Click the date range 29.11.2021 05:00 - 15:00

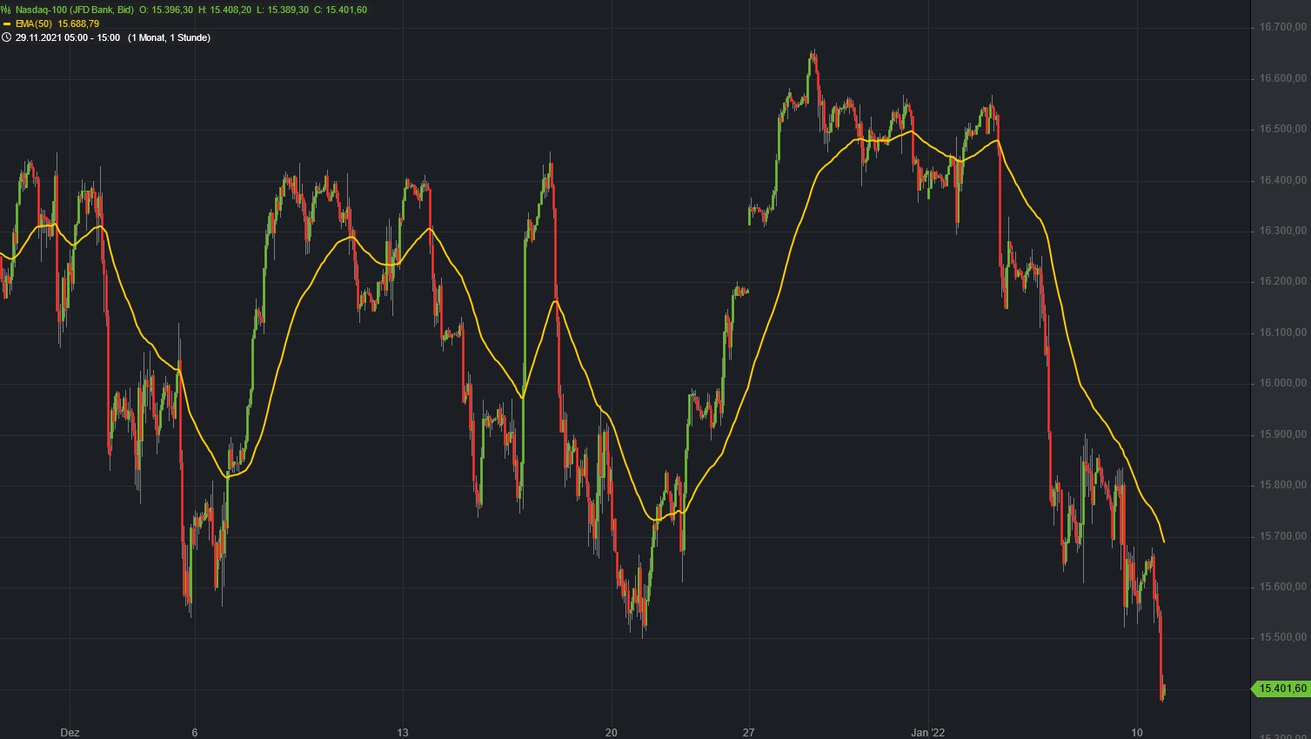pyautogui.click(x=68, y=37)
